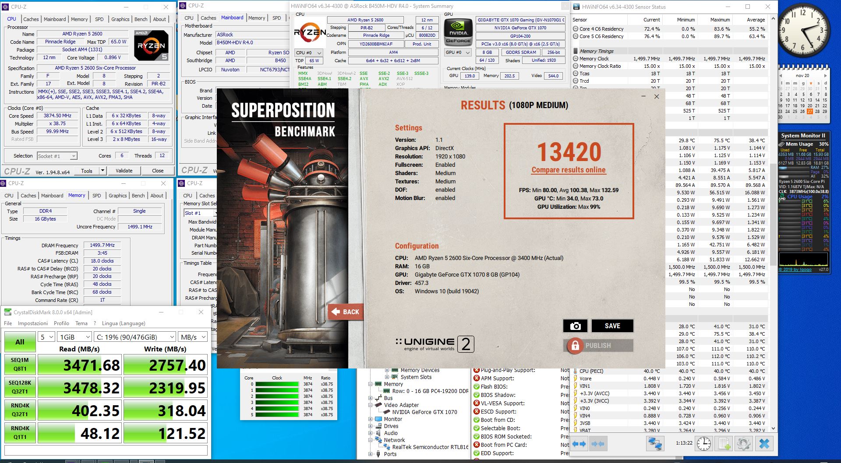Click the camera screenshot icon in Superposition
This screenshot has width=841, height=463.
(x=575, y=326)
